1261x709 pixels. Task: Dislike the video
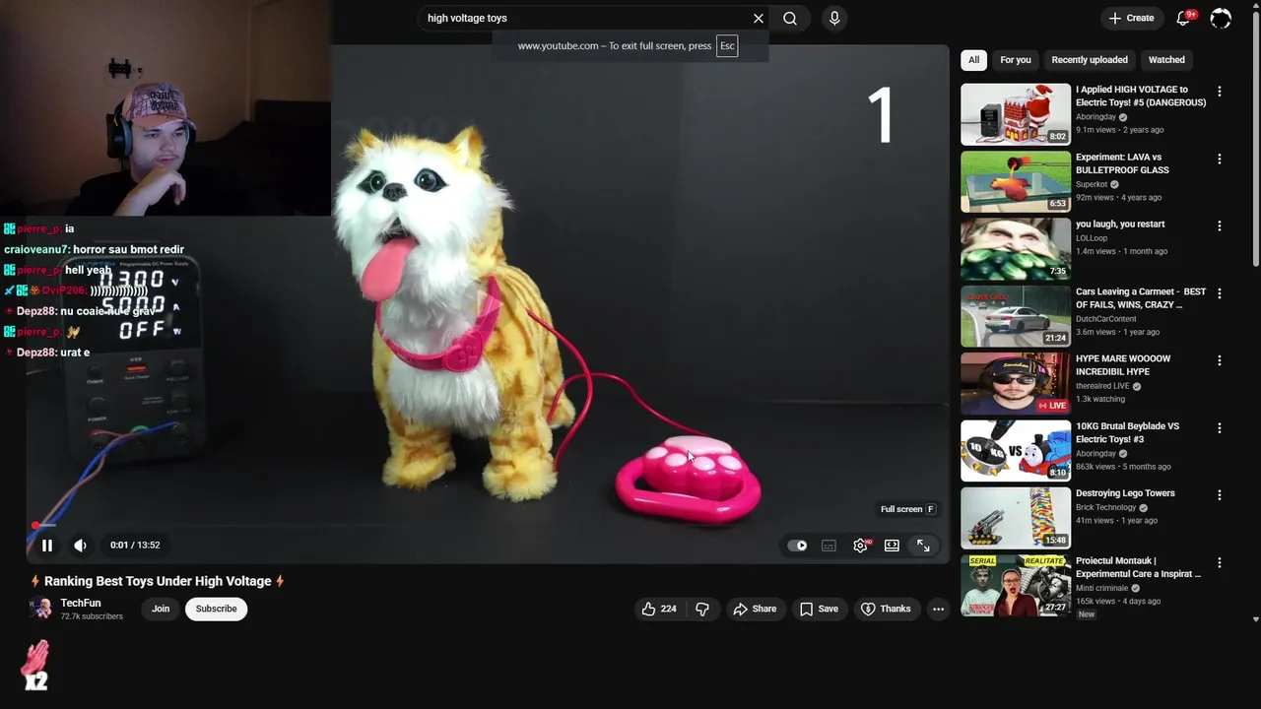702,609
